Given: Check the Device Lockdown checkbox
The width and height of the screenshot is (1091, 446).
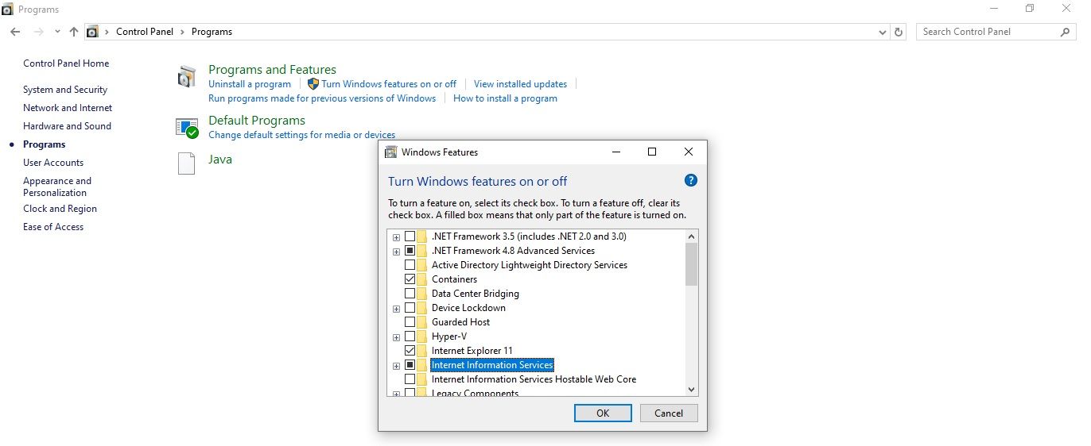Looking at the screenshot, I should pyautogui.click(x=410, y=308).
